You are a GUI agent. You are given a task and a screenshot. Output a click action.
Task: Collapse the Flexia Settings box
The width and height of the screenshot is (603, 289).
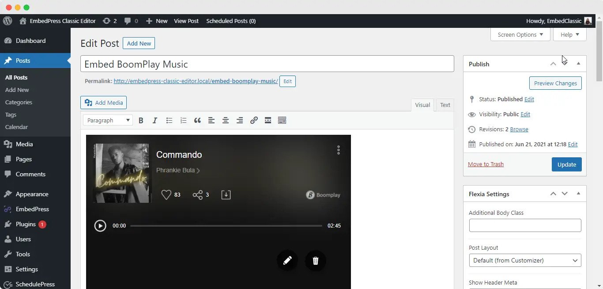click(x=578, y=194)
